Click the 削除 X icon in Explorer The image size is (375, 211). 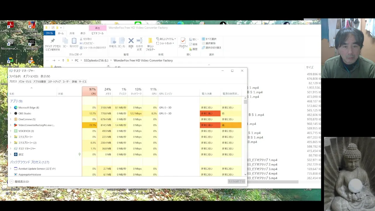click(x=131, y=41)
